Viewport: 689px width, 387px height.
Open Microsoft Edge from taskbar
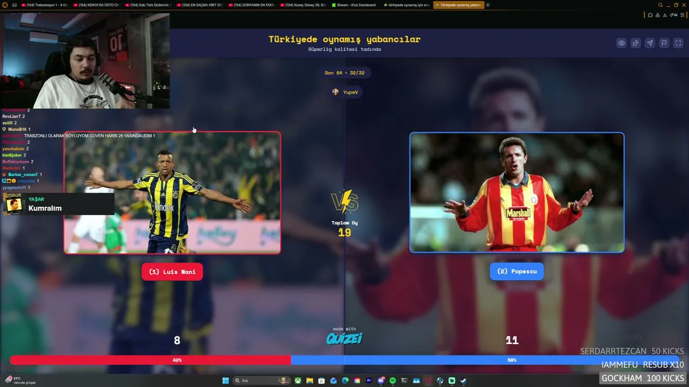point(345,381)
